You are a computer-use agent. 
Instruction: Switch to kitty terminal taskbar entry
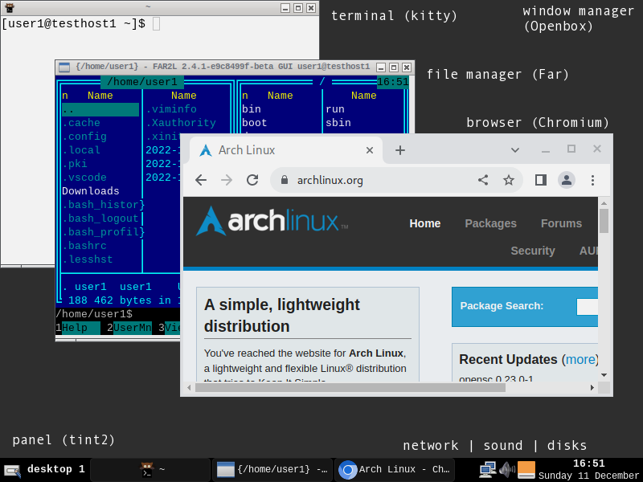click(151, 470)
